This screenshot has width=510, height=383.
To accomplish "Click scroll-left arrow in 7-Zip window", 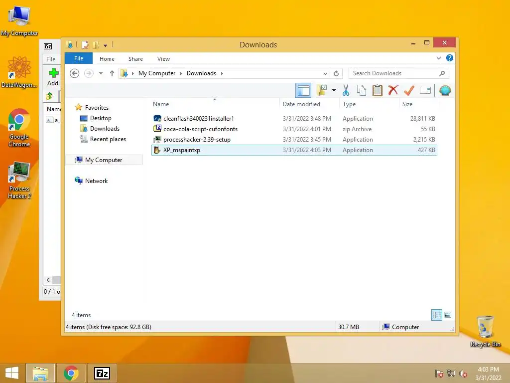I will tap(48, 280).
